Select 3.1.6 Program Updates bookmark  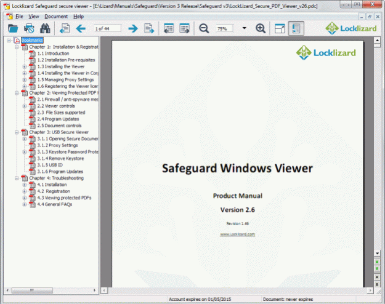point(60,172)
